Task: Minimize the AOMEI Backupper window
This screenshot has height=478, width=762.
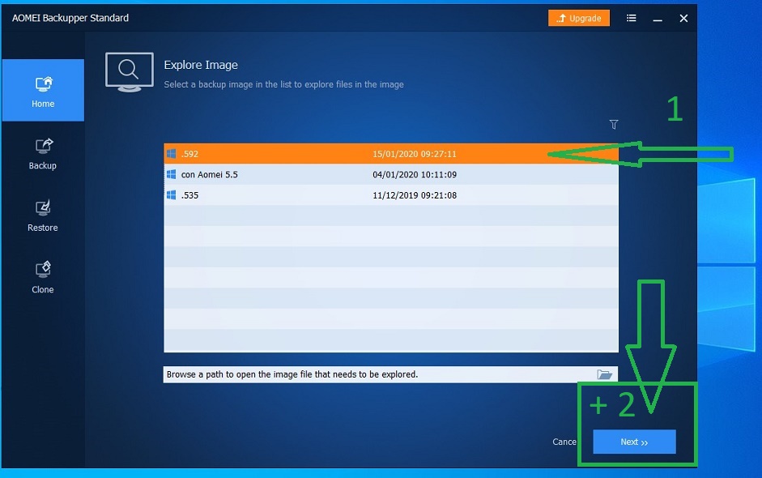Action: point(658,19)
